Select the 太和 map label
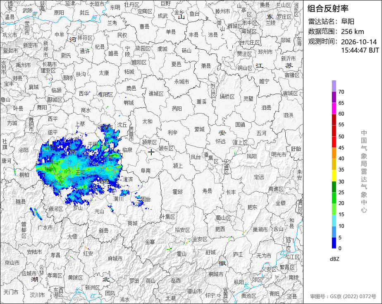This screenshot has width=382, height=304. [148, 121]
